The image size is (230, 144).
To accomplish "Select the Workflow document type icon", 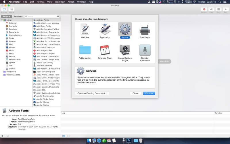I will (85, 29).
